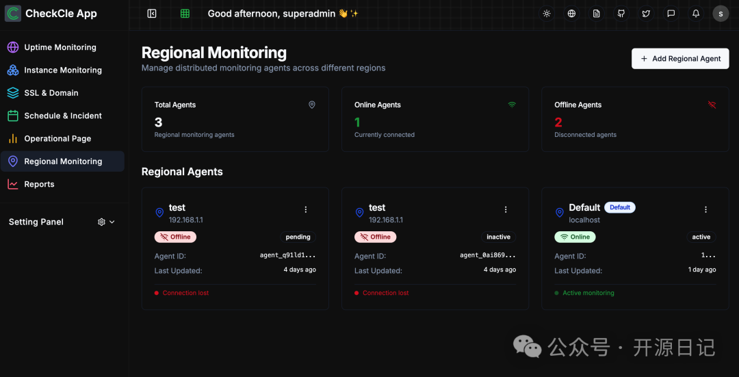The width and height of the screenshot is (739, 377).
Task: Go to Instance Monitoring in sidebar
Action: point(62,70)
